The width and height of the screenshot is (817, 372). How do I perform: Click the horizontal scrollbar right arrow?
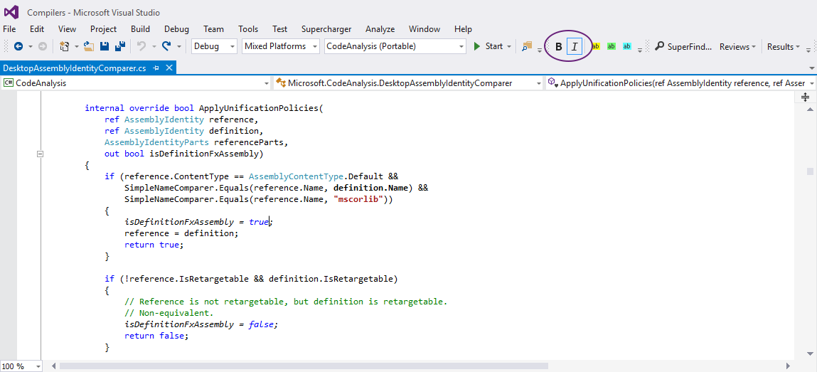[789, 366]
